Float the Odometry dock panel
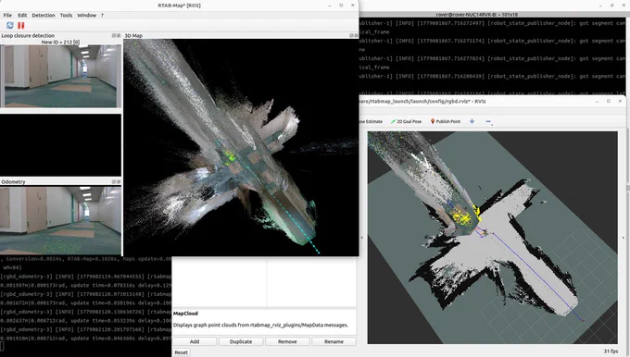Screen dimensions: 630x357 click(x=114, y=181)
